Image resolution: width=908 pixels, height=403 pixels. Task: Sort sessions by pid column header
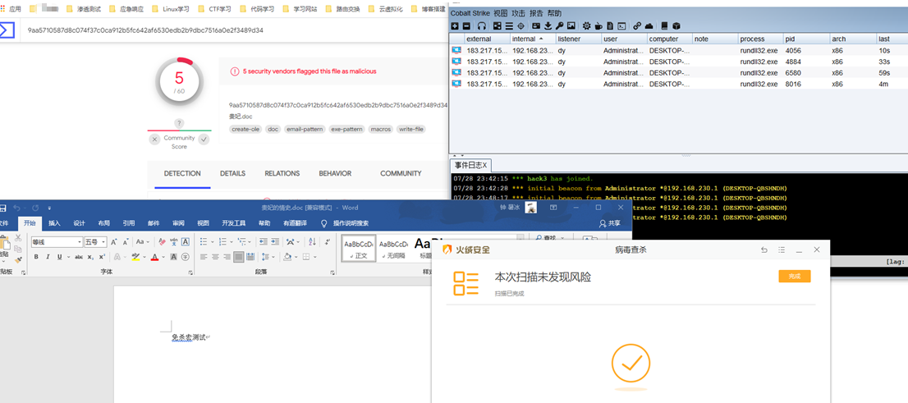pyautogui.click(x=805, y=39)
